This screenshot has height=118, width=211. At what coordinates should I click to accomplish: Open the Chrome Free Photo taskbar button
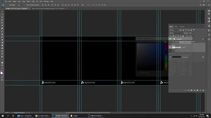coord(43,116)
